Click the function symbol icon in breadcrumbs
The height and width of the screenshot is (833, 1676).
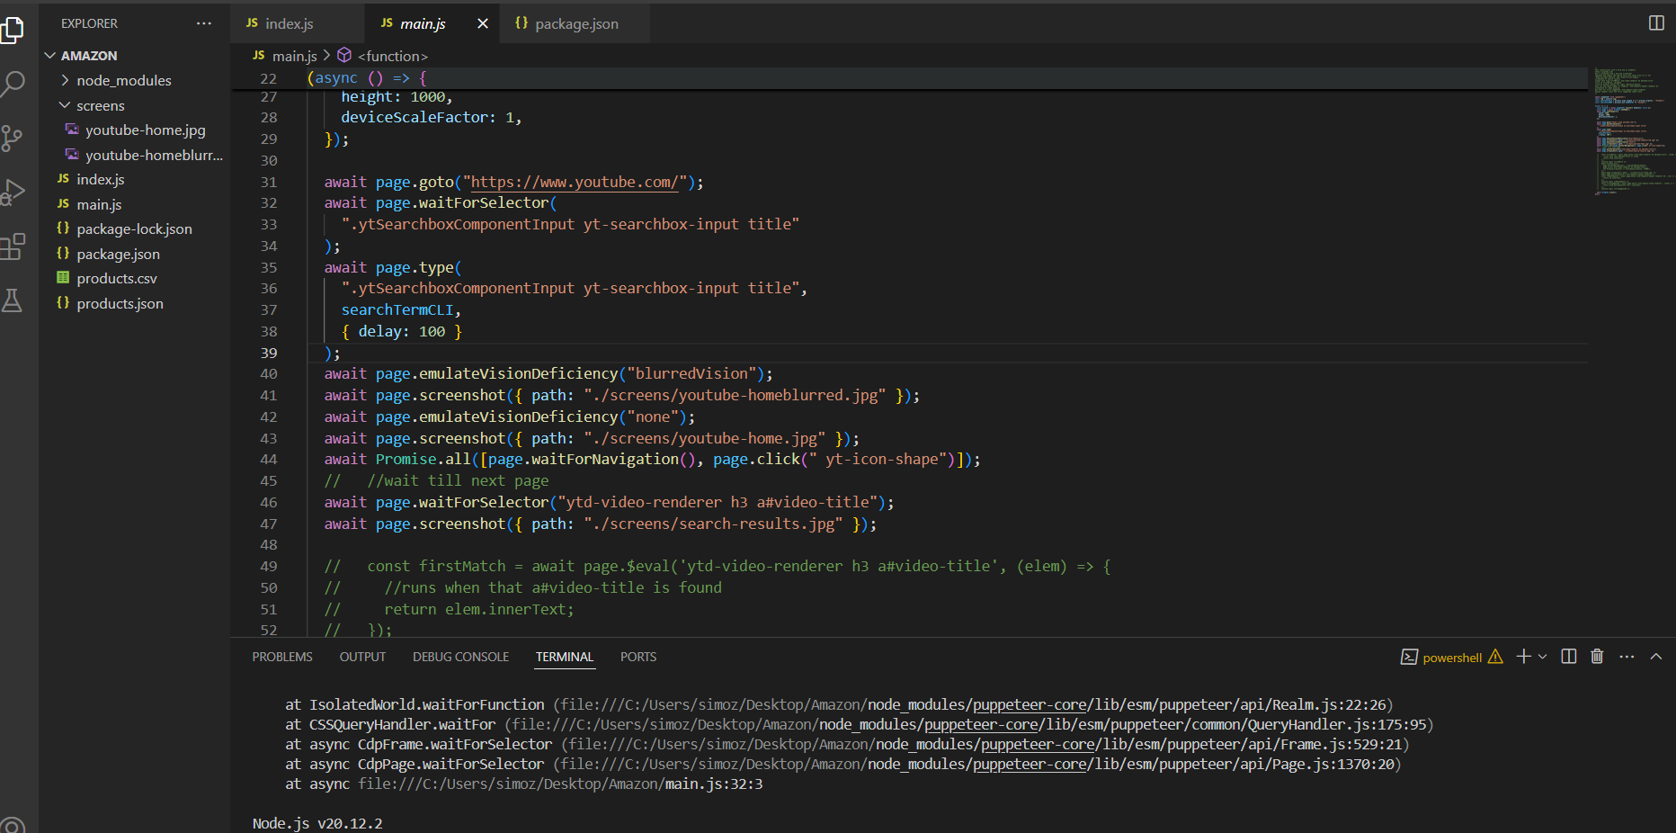344,56
